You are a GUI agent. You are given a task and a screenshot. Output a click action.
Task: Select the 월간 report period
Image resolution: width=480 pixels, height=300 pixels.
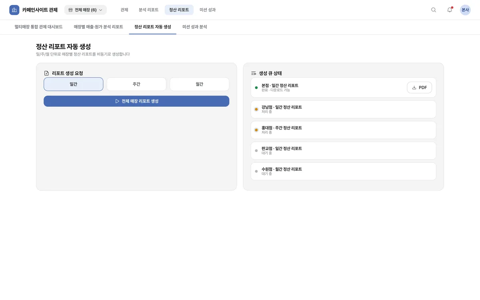point(199,84)
